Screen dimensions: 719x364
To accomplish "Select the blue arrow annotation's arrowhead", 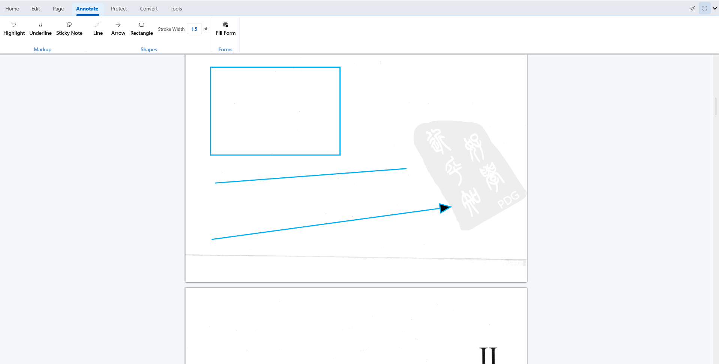I will click(445, 208).
